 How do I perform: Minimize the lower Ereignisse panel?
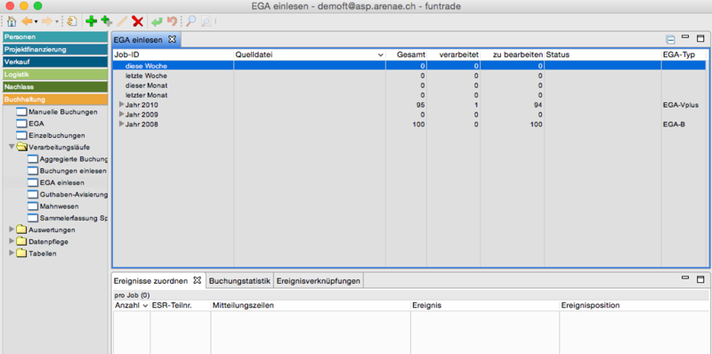[x=685, y=278]
